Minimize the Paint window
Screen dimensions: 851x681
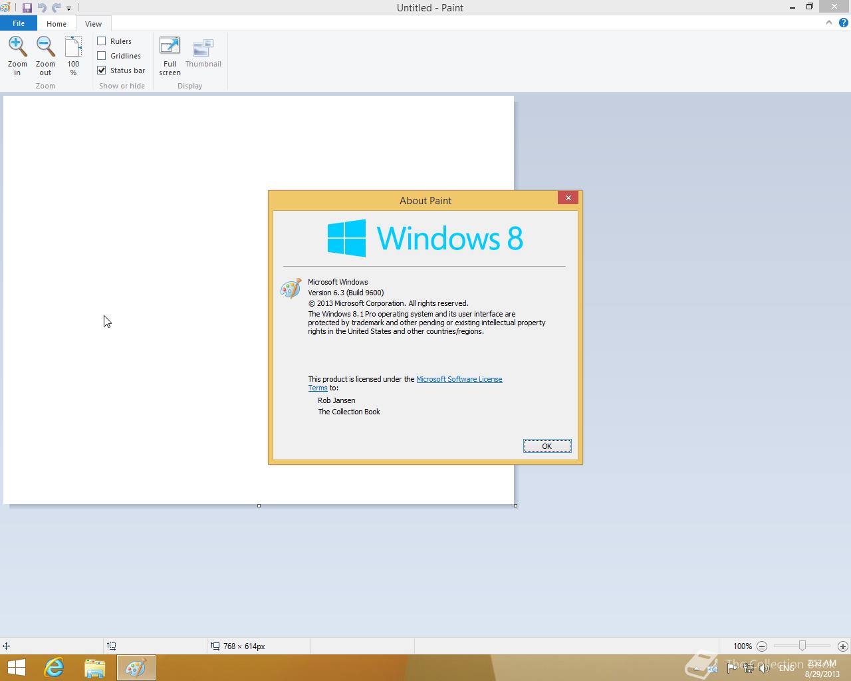coord(792,7)
